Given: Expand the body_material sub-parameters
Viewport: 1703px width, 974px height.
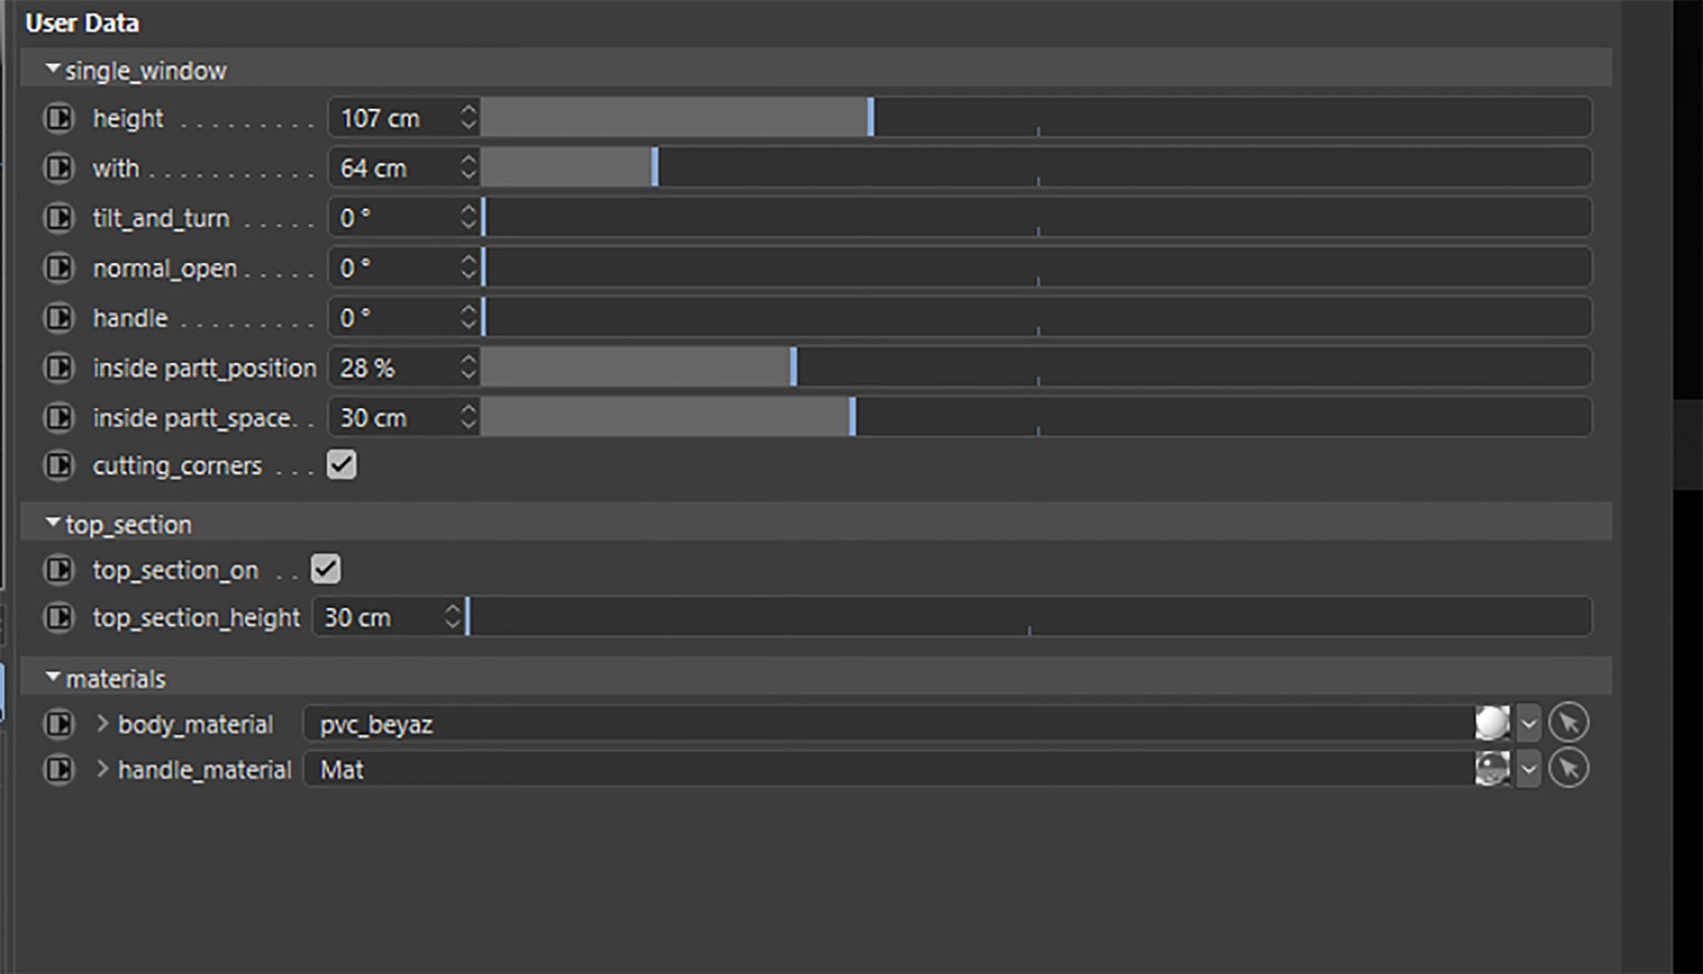Looking at the screenshot, I should click(x=102, y=724).
